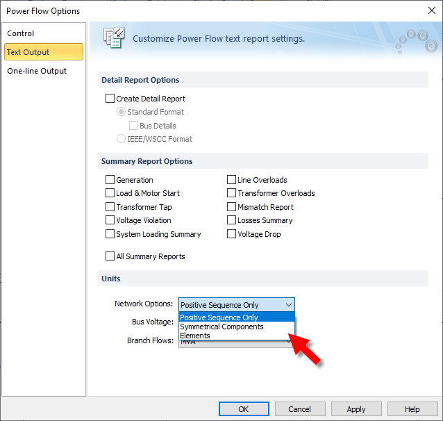The height and width of the screenshot is (421, 443).
Task: Tick the Voltage Violation checkbox
Action: [110, 220]
